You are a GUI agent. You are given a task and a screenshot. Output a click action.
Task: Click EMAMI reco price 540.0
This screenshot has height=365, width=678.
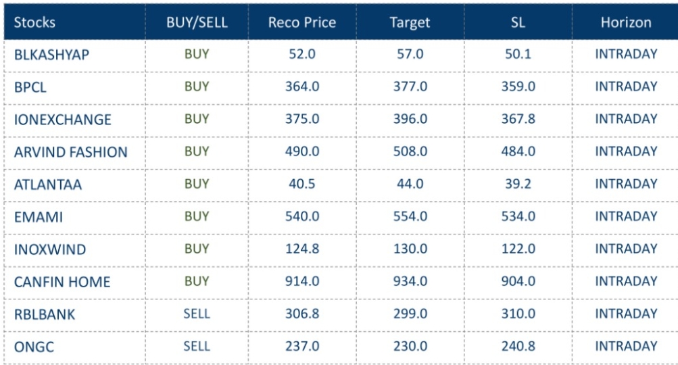(304, 216)
